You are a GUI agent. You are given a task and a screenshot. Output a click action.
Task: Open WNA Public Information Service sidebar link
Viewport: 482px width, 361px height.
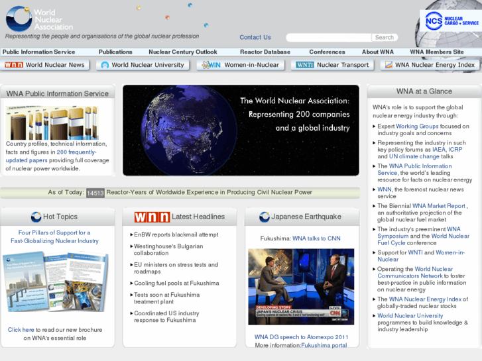414,170
